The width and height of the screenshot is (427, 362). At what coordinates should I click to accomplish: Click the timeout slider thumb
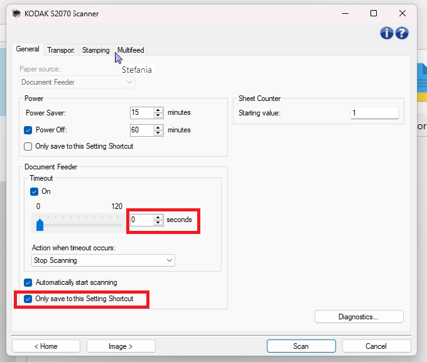click(x=40, y=225)
